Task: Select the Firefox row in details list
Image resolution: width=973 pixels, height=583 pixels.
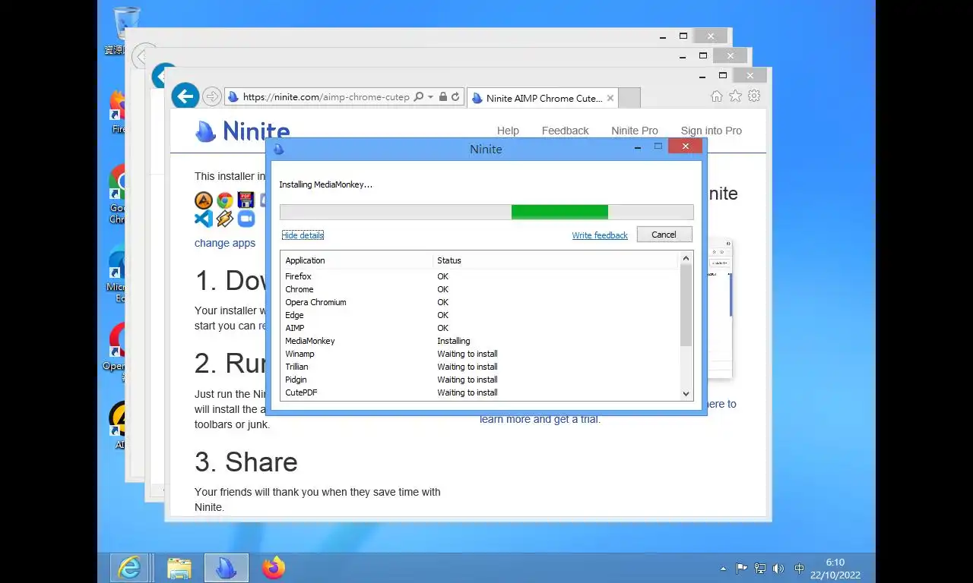Action: point(480,276)
